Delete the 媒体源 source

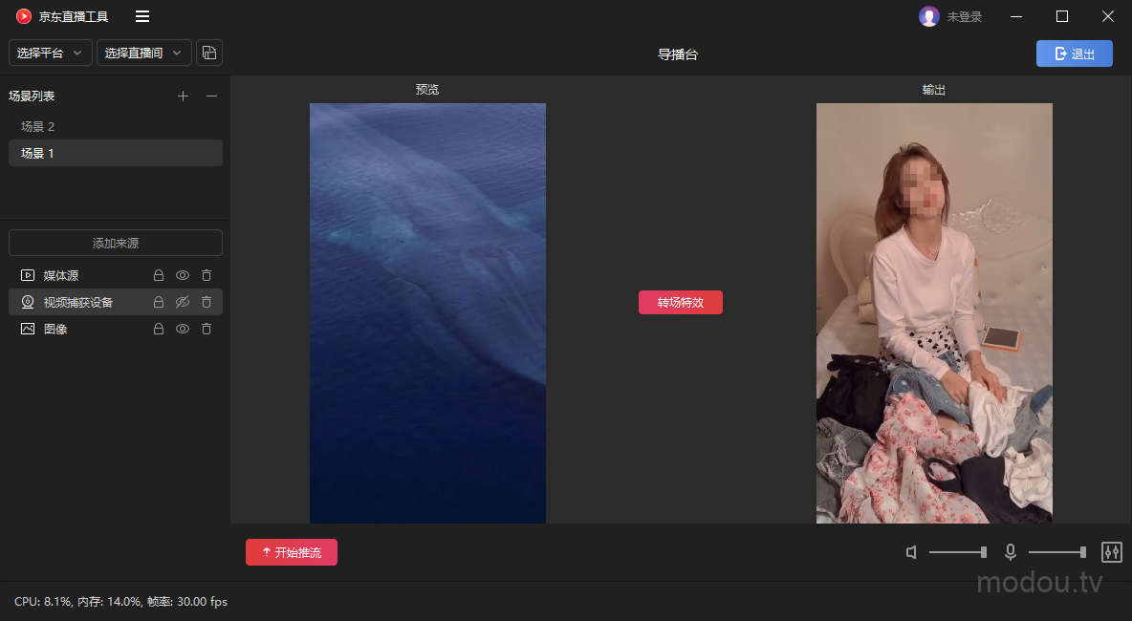[207, 275]
